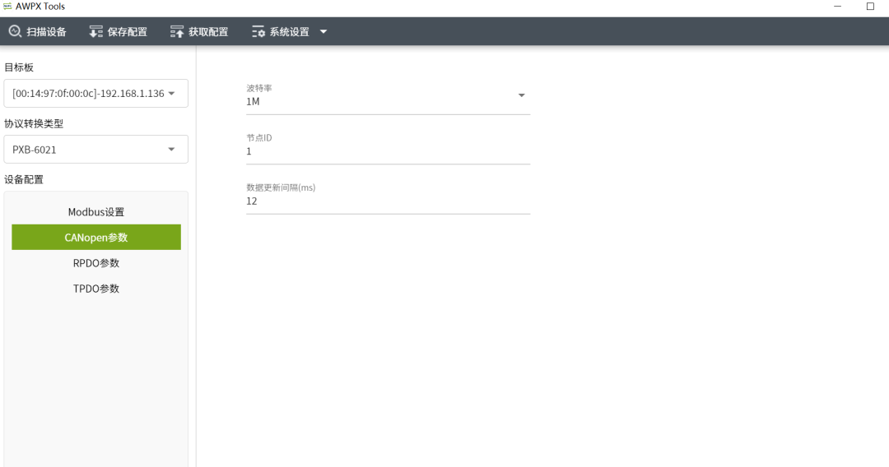Viewport: 889px width, 467px height.
Task: Open the 波特率 baud rate dropdown arrow
Action: [x=522, y=95]
